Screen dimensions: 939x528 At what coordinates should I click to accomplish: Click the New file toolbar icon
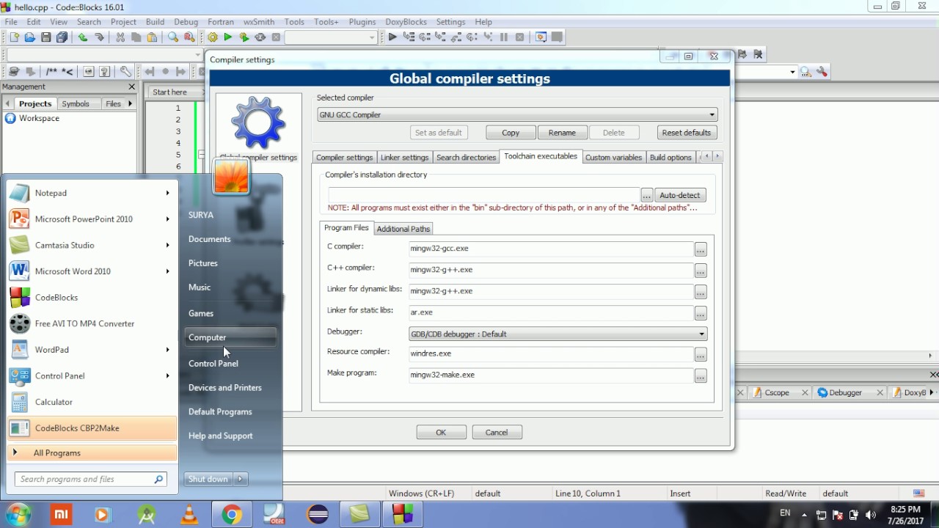click(x=13, y=37)
